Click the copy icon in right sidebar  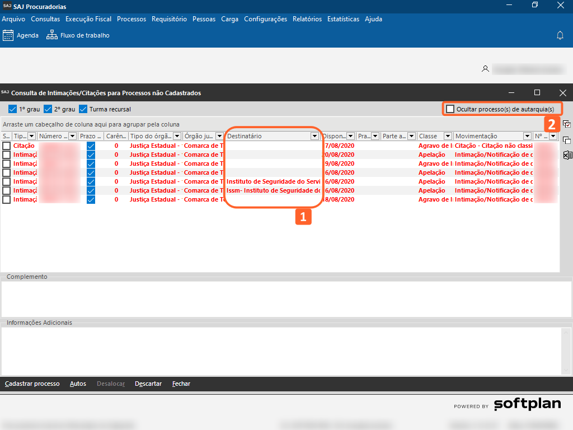tap(567, 140)
